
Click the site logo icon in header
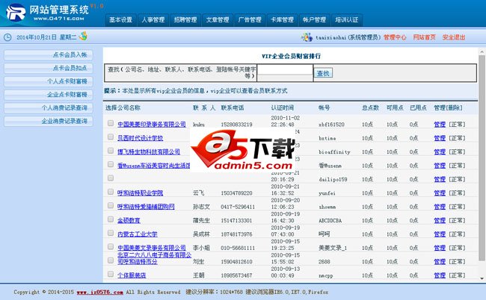tap(16, 13)
